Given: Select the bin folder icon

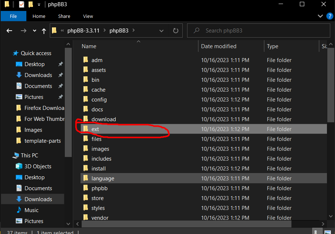Looking at the screenshot, I should [x=86, y=80].
